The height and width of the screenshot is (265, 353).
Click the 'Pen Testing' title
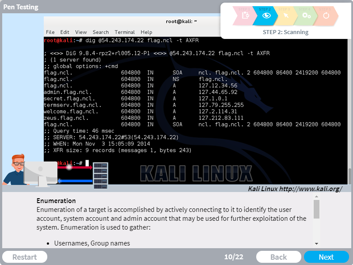pyautogui.click(x=21, y=7)
